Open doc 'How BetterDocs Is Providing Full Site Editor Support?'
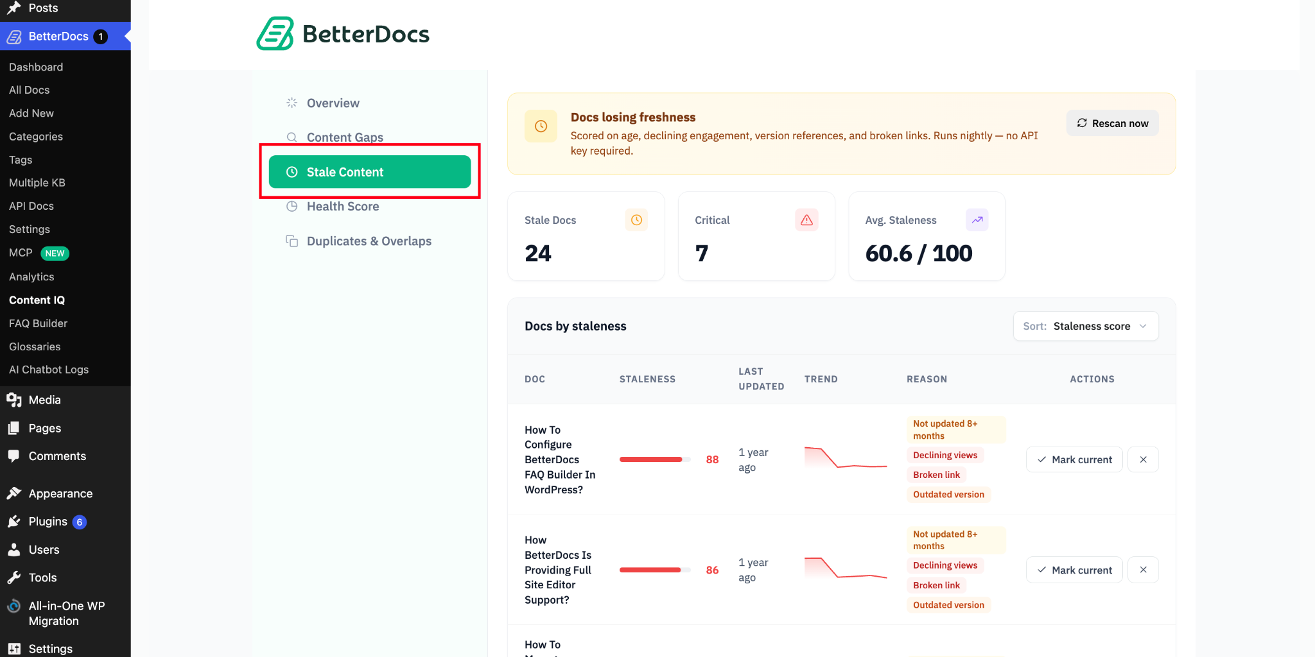 click(558, 570)
